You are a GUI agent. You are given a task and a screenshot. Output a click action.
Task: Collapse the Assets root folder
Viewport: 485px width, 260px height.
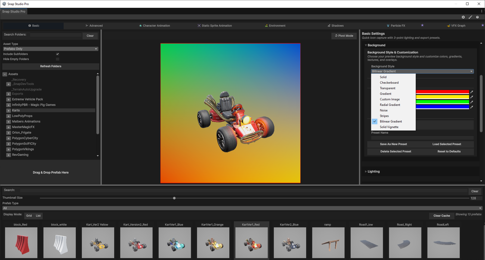(5, 74)
